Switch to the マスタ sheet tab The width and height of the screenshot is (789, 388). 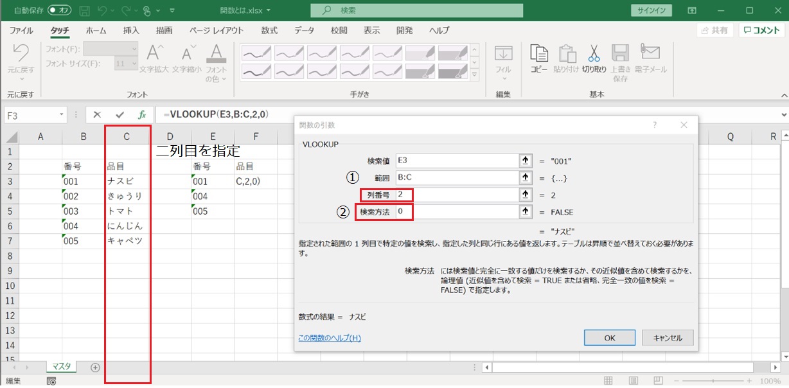pyautogui.click(x=62, y=367)
